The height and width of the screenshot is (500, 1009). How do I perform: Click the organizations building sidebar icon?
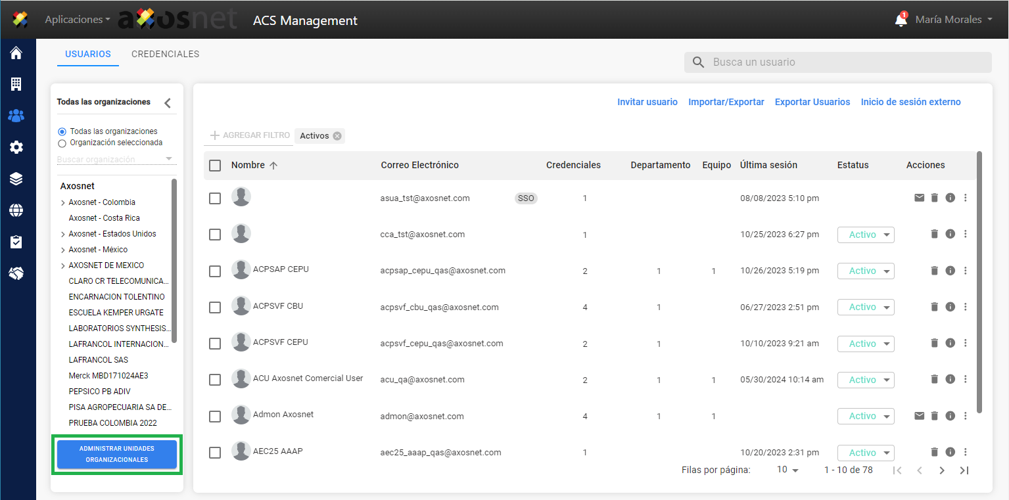click(x=16, y=84)
